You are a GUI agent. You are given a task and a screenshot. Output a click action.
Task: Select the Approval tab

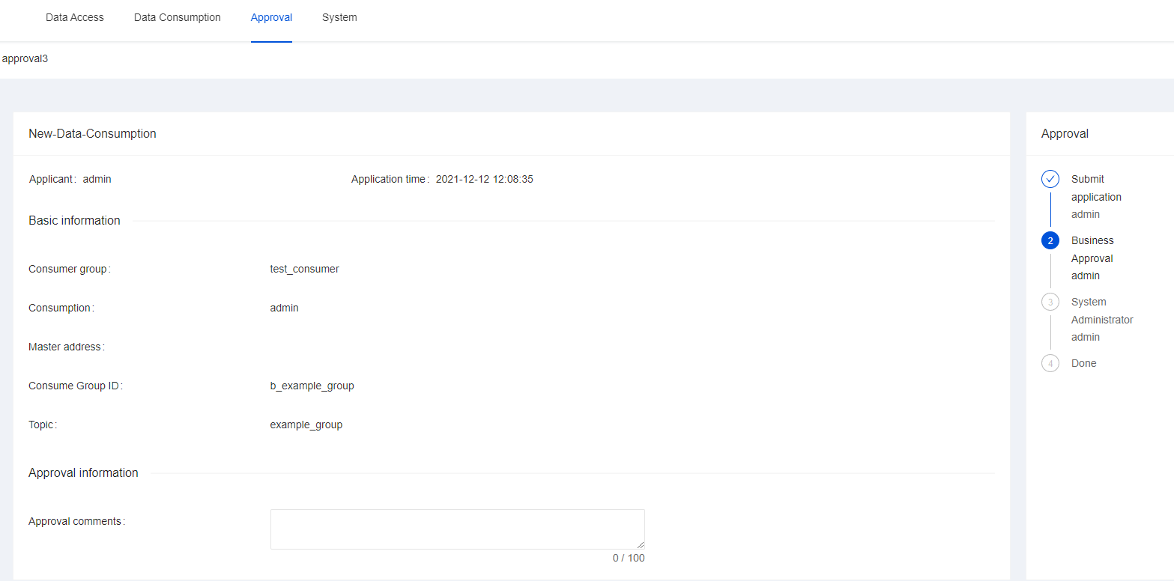click(271, 17)
